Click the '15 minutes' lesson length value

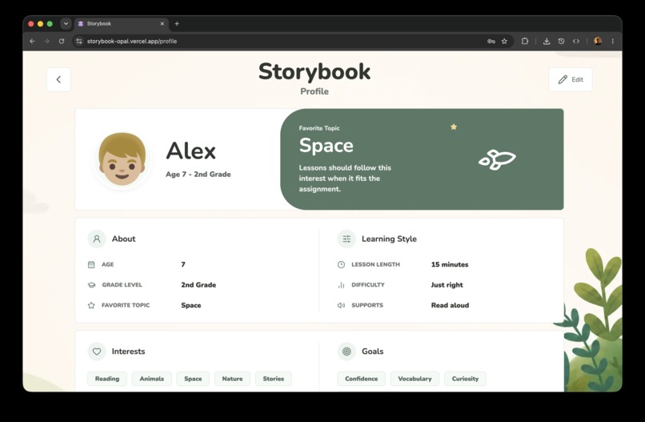click(x=450, y=264)
